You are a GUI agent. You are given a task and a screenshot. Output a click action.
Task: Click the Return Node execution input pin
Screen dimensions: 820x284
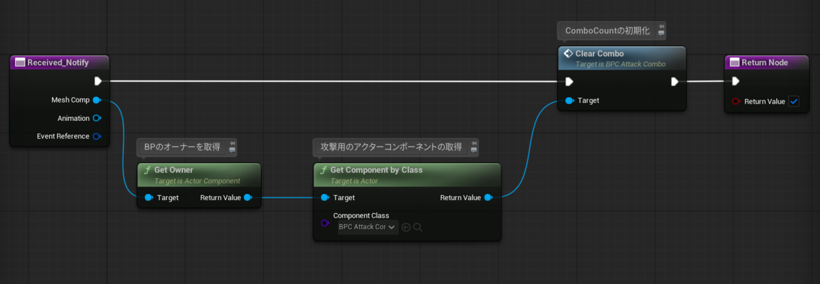click(735, 81)
